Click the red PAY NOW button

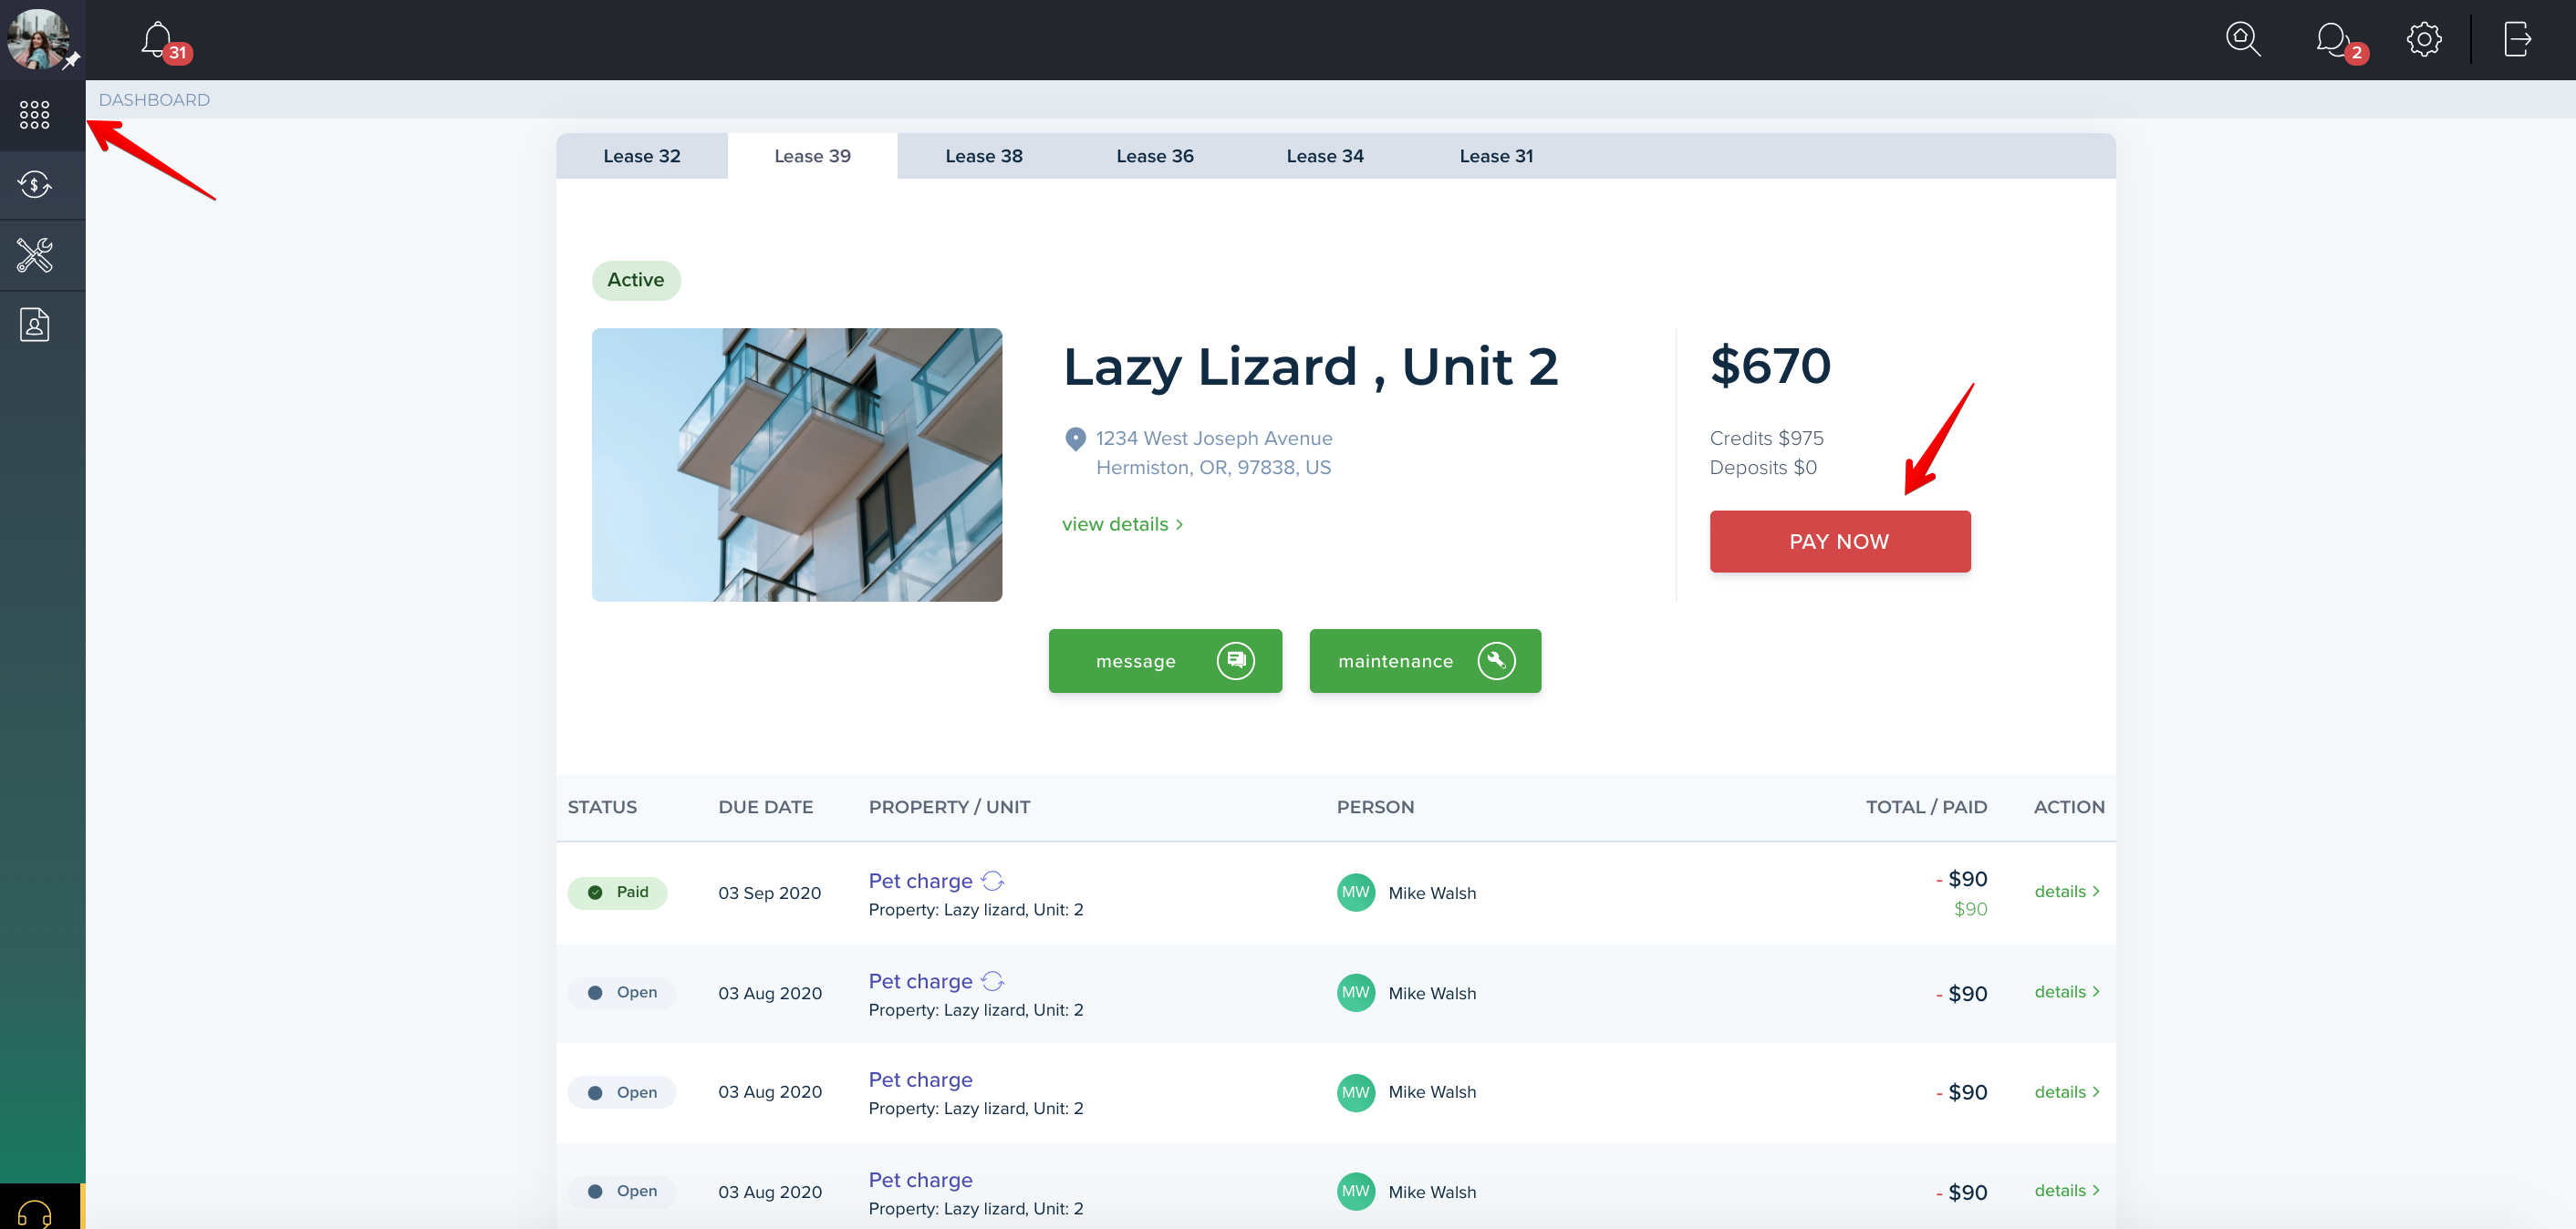point(1839,542)
